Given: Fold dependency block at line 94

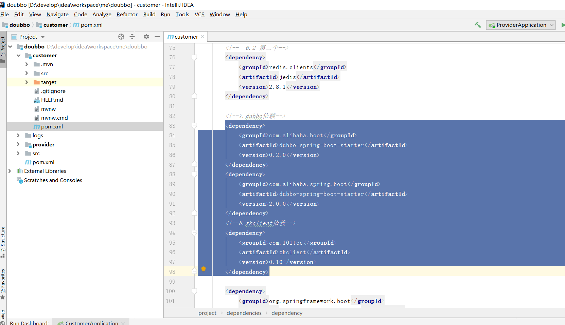Looking at the screenshot, I should click(194, 233).
